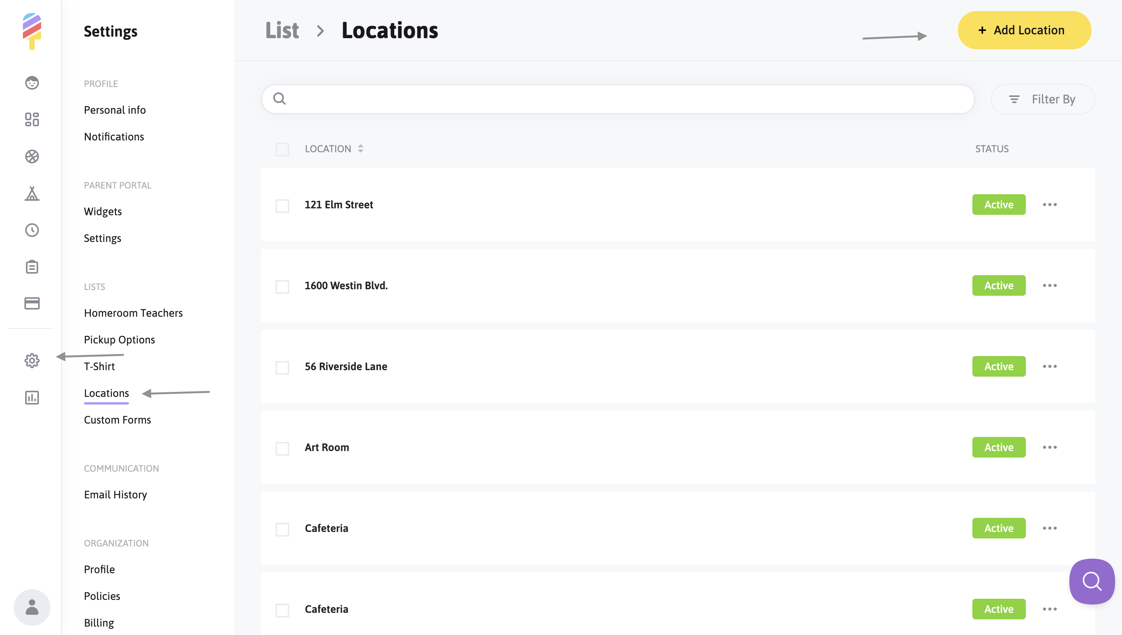Click the credit card payments icon
1122x635 pixels.
(x=32, y=303)
